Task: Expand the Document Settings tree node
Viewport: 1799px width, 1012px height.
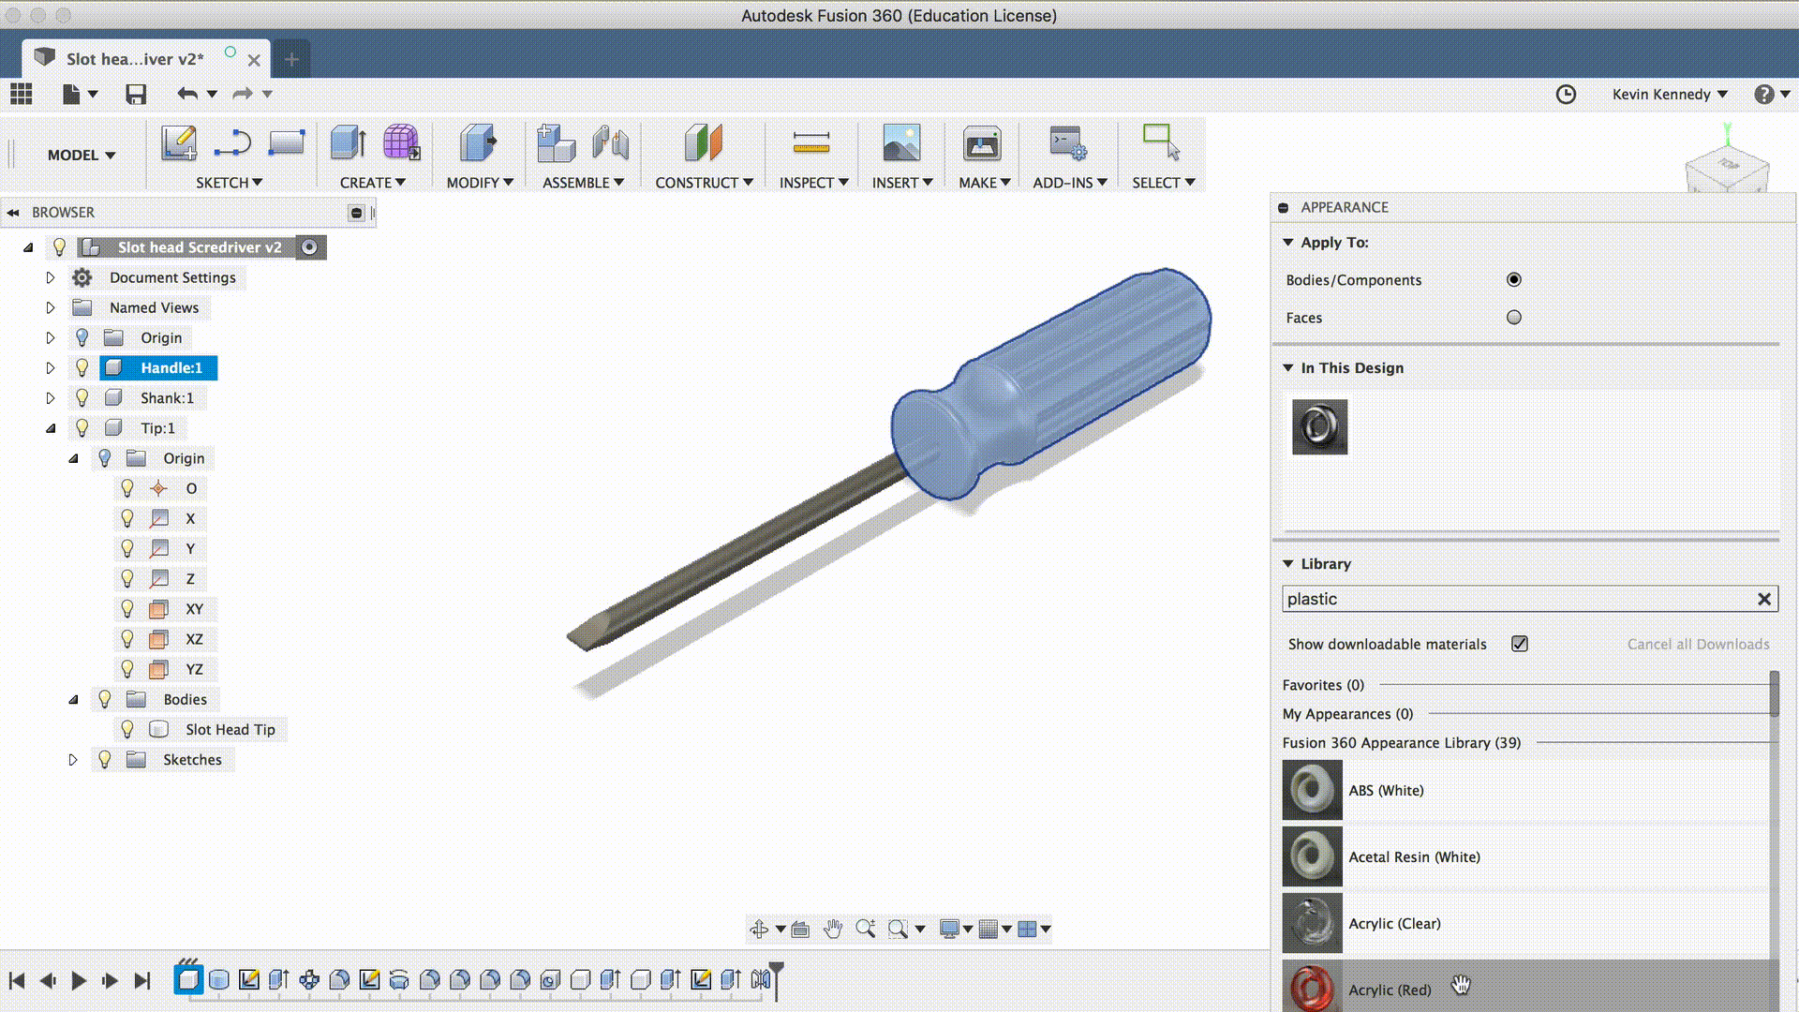Action: (51, 277)
